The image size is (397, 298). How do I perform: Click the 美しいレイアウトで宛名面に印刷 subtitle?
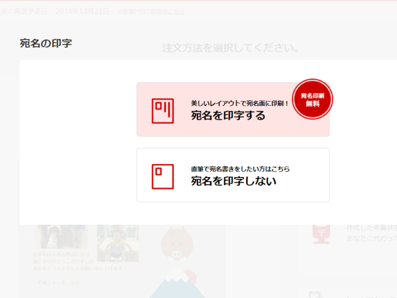[239, 103]
